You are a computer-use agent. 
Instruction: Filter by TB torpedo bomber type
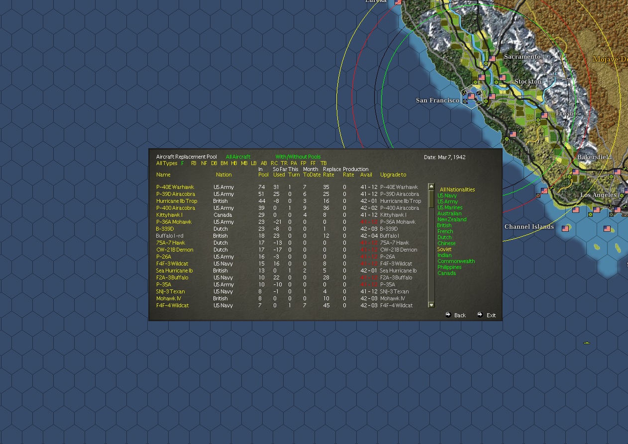pyautogui.click(x=323, y=163)
